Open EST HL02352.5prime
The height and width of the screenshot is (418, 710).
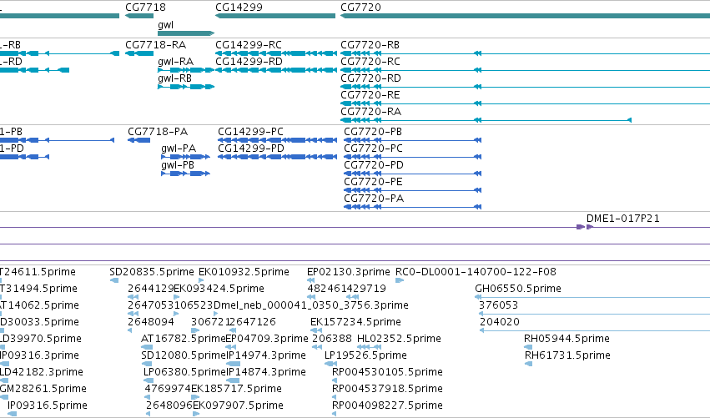coord(399,340)
